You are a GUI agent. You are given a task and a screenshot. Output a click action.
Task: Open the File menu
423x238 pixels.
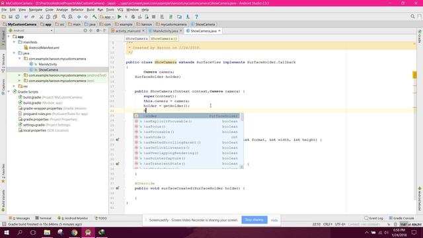[4, 10]
